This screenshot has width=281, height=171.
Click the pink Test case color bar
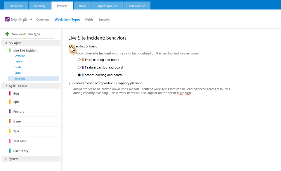click(10, 141)
